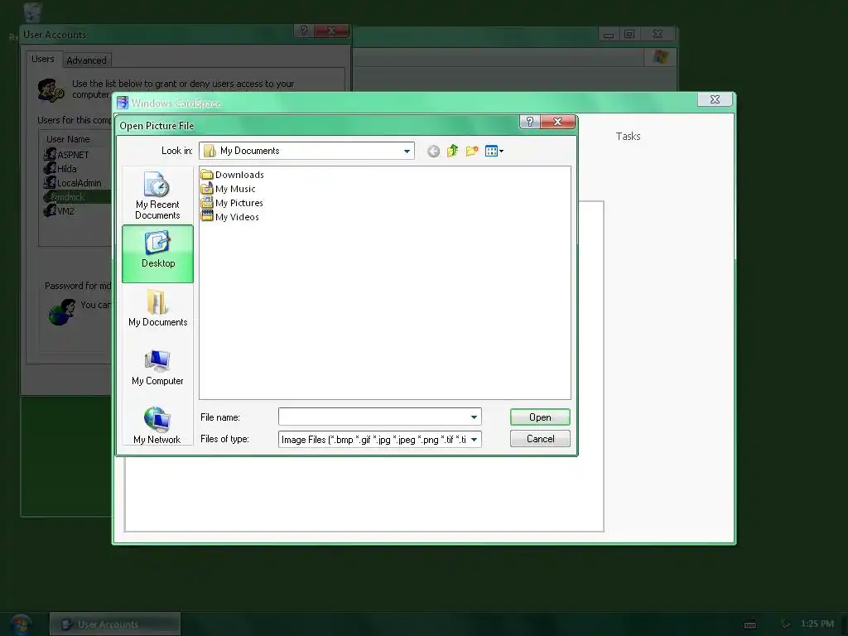Open the Recycle Bin desktop icon
This screenshot has height=636, width=848.
click(32, 13)
